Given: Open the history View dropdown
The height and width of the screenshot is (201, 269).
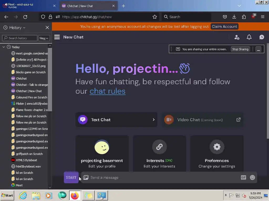Looking at the screenshot, I should coord(44,38).
